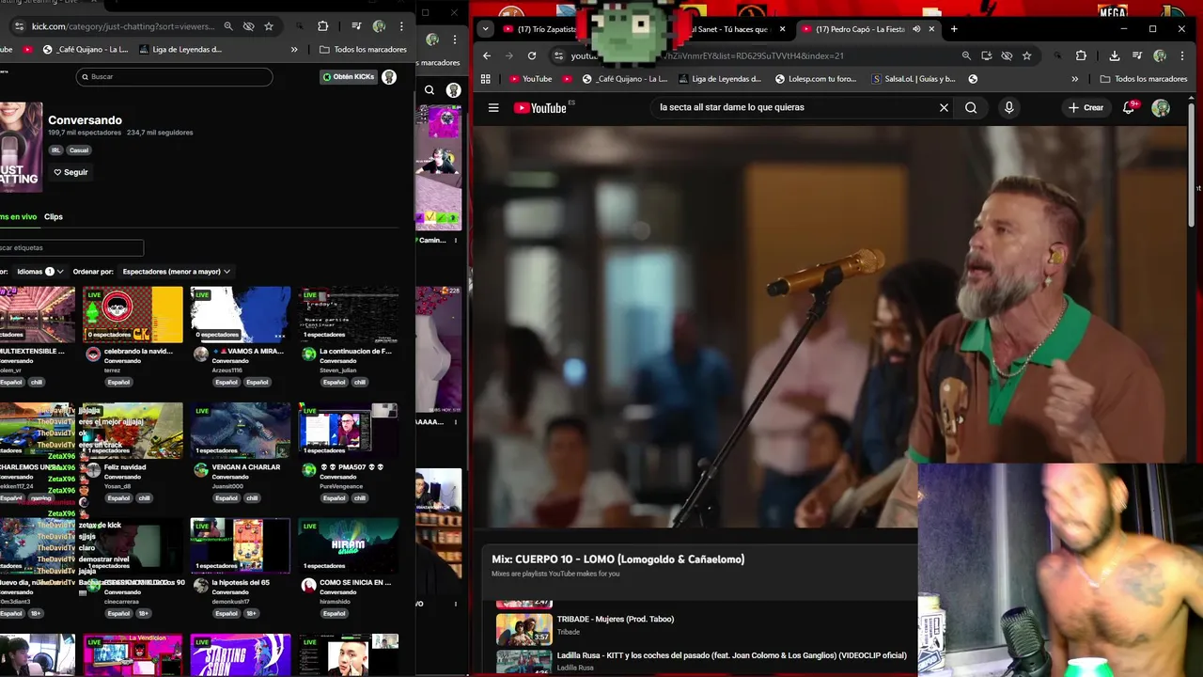This screenshot has height=677, width=1203.
Task: Open media controls in YouTube browser toolbar
Action: tap(1137, 55)
